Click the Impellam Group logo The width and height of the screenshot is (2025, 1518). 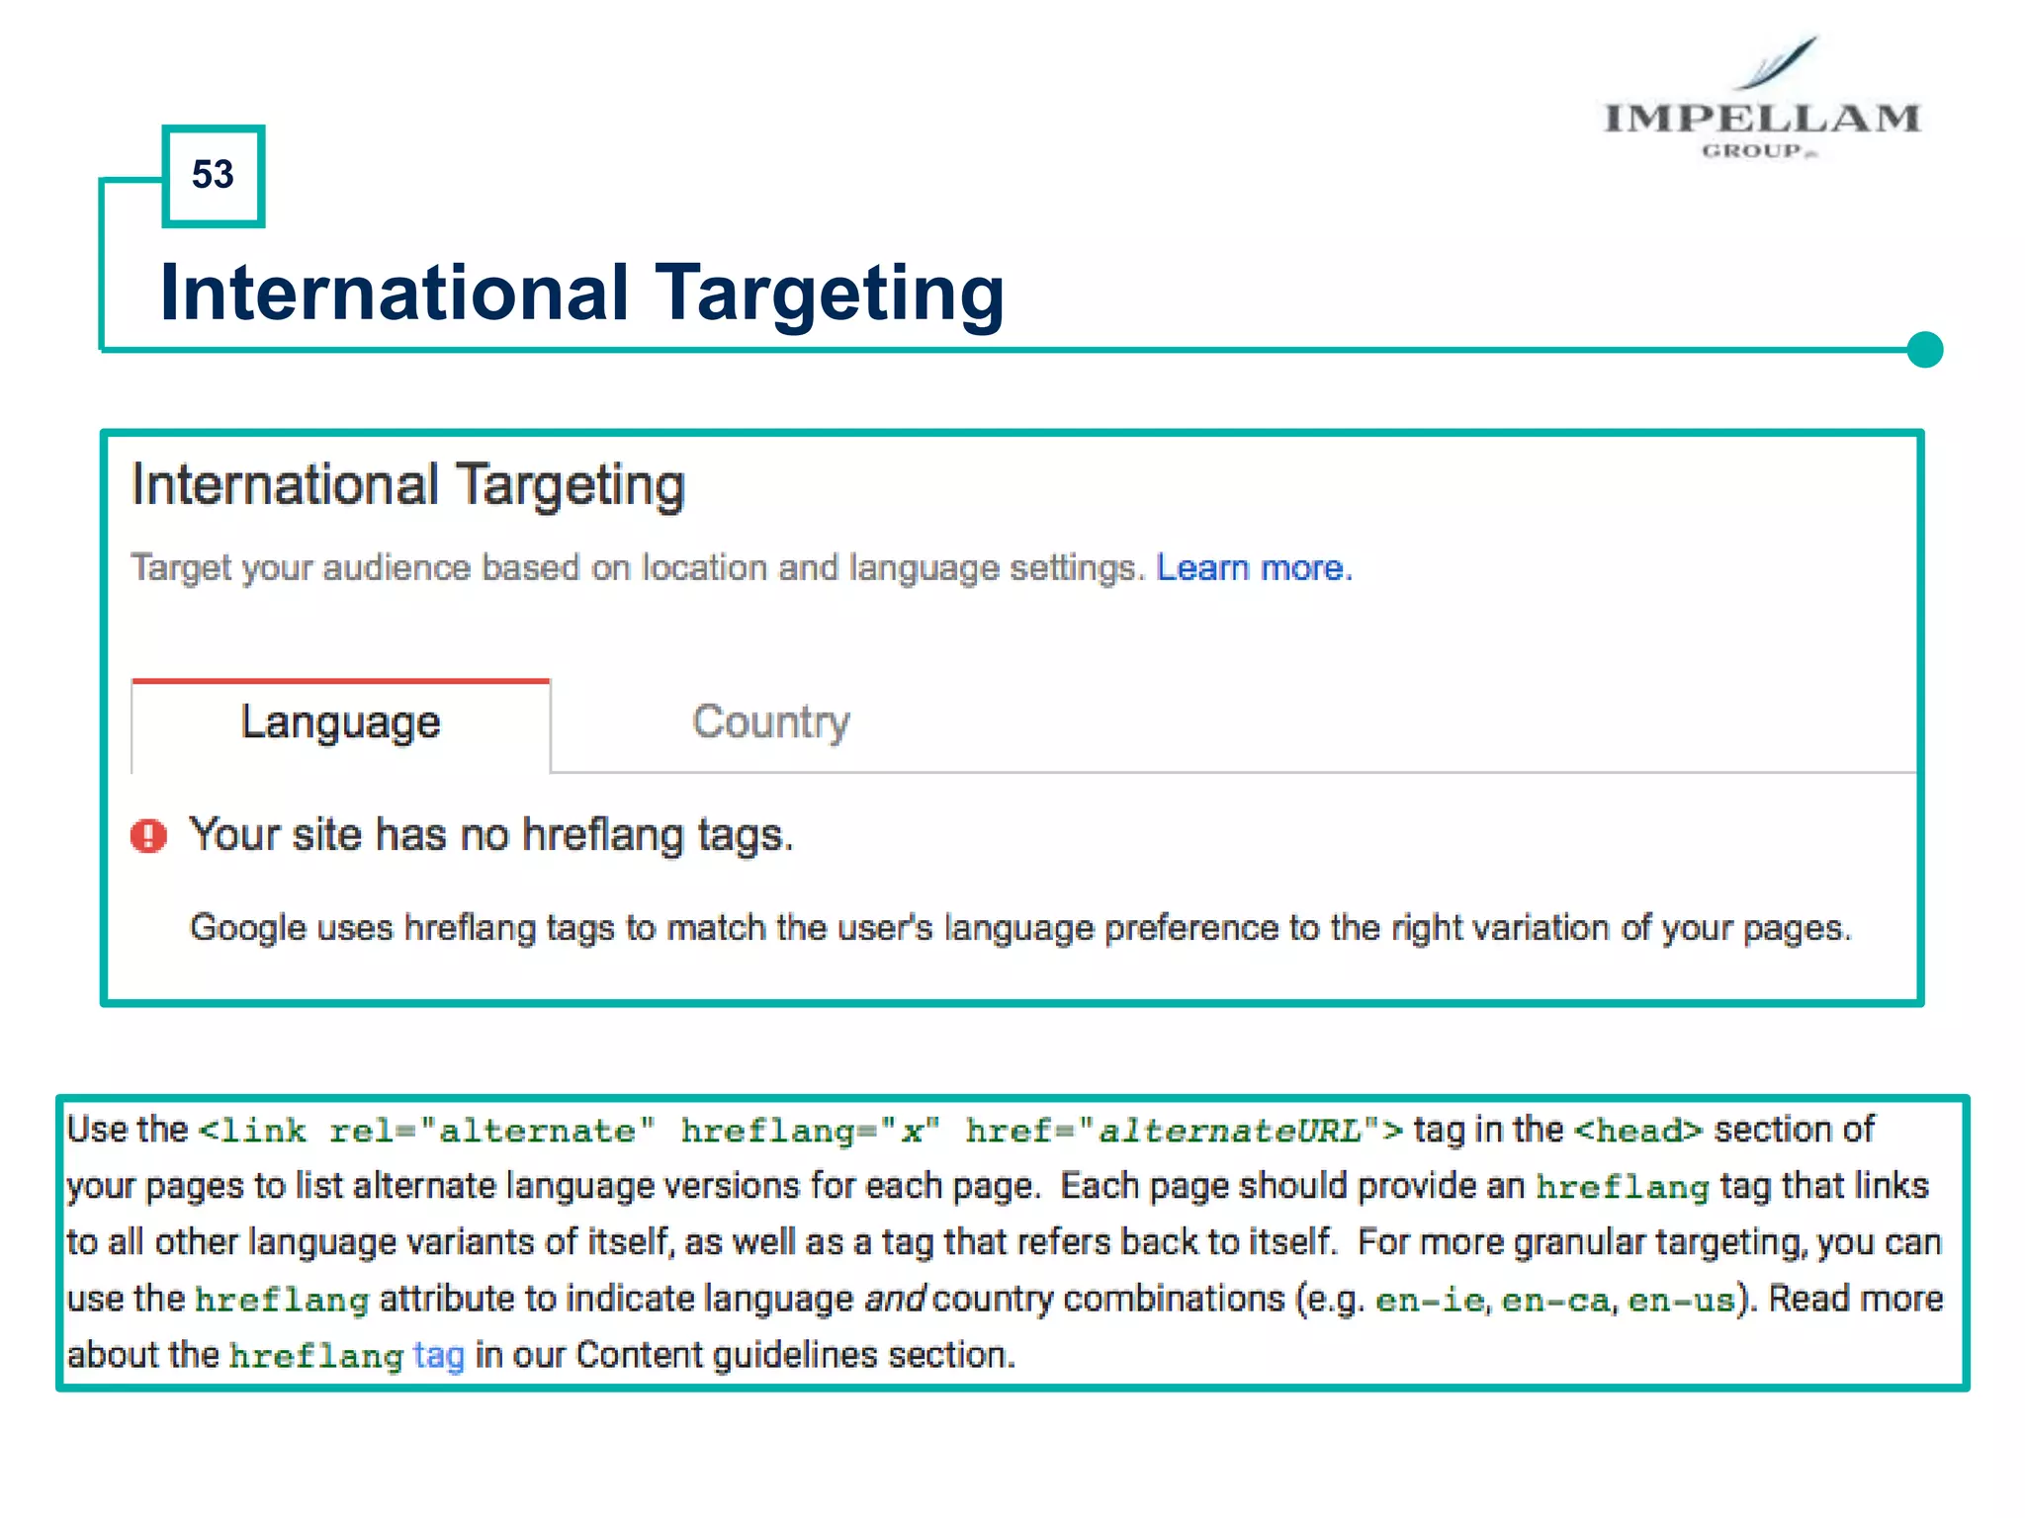(x=1762, y=98)
